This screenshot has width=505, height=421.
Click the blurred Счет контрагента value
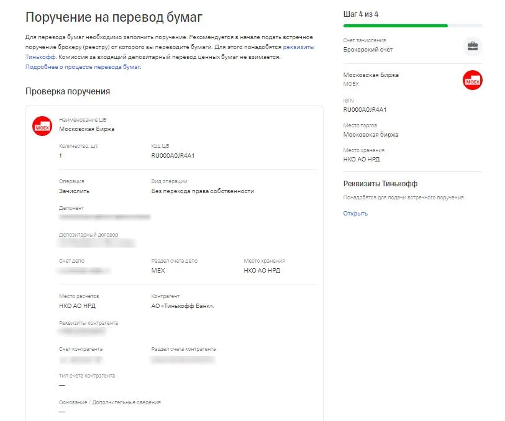coord(81,360)
